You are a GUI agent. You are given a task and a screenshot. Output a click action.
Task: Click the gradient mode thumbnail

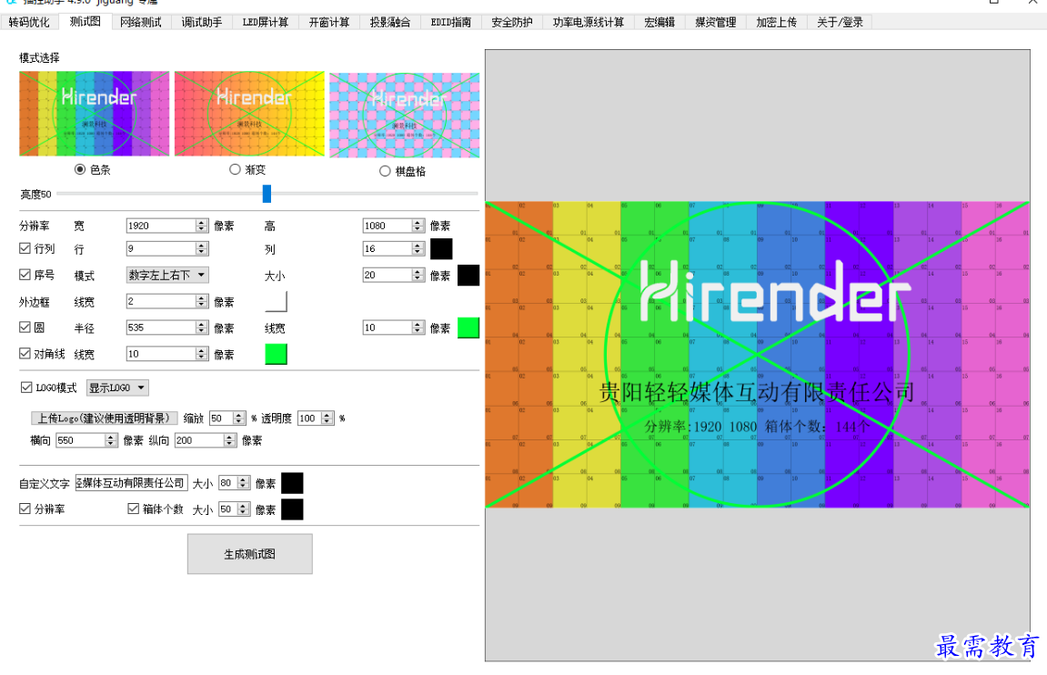click(249, 114)
